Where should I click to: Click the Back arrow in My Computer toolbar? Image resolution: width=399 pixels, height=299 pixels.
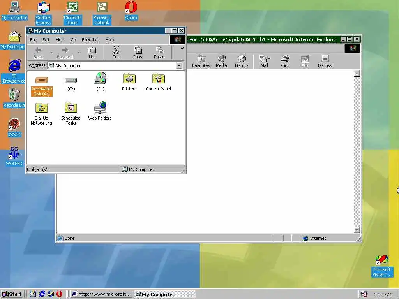click(x=39, y=53)
